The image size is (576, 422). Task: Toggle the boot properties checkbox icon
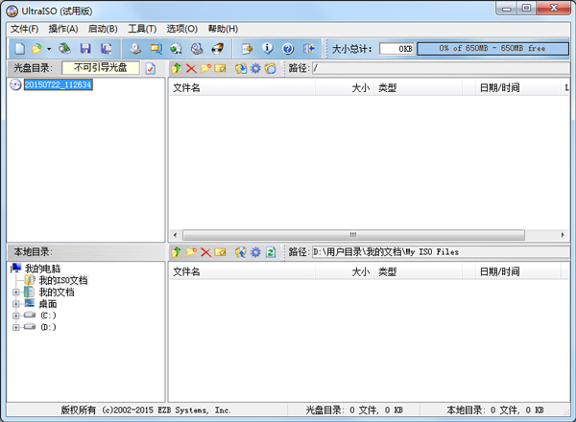coord(150,69)
